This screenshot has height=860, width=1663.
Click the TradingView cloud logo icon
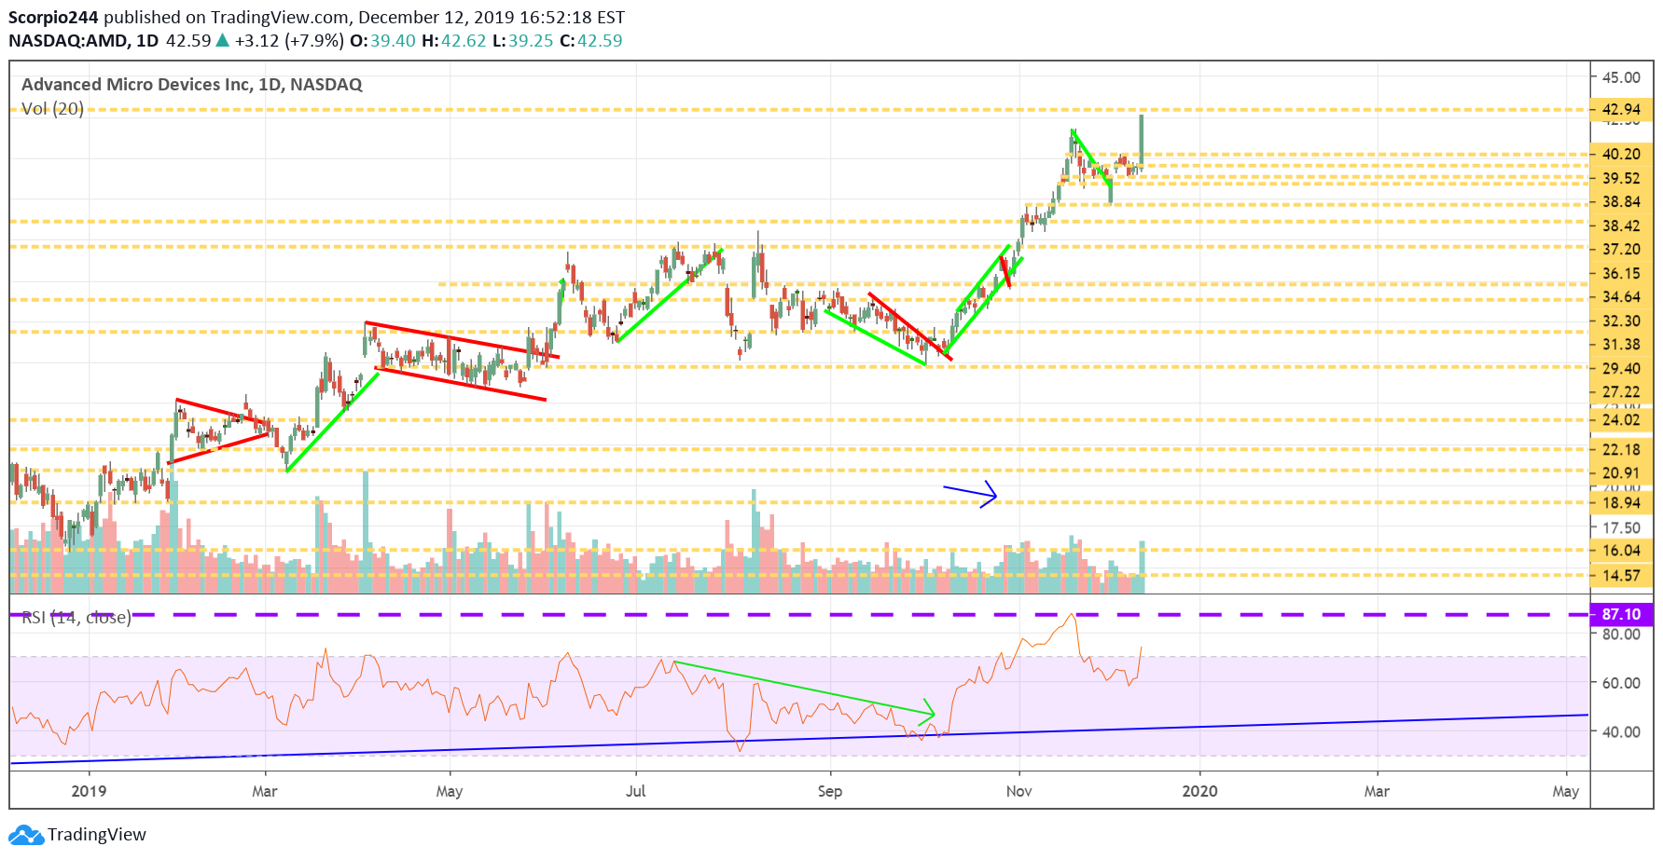[26, 835]
